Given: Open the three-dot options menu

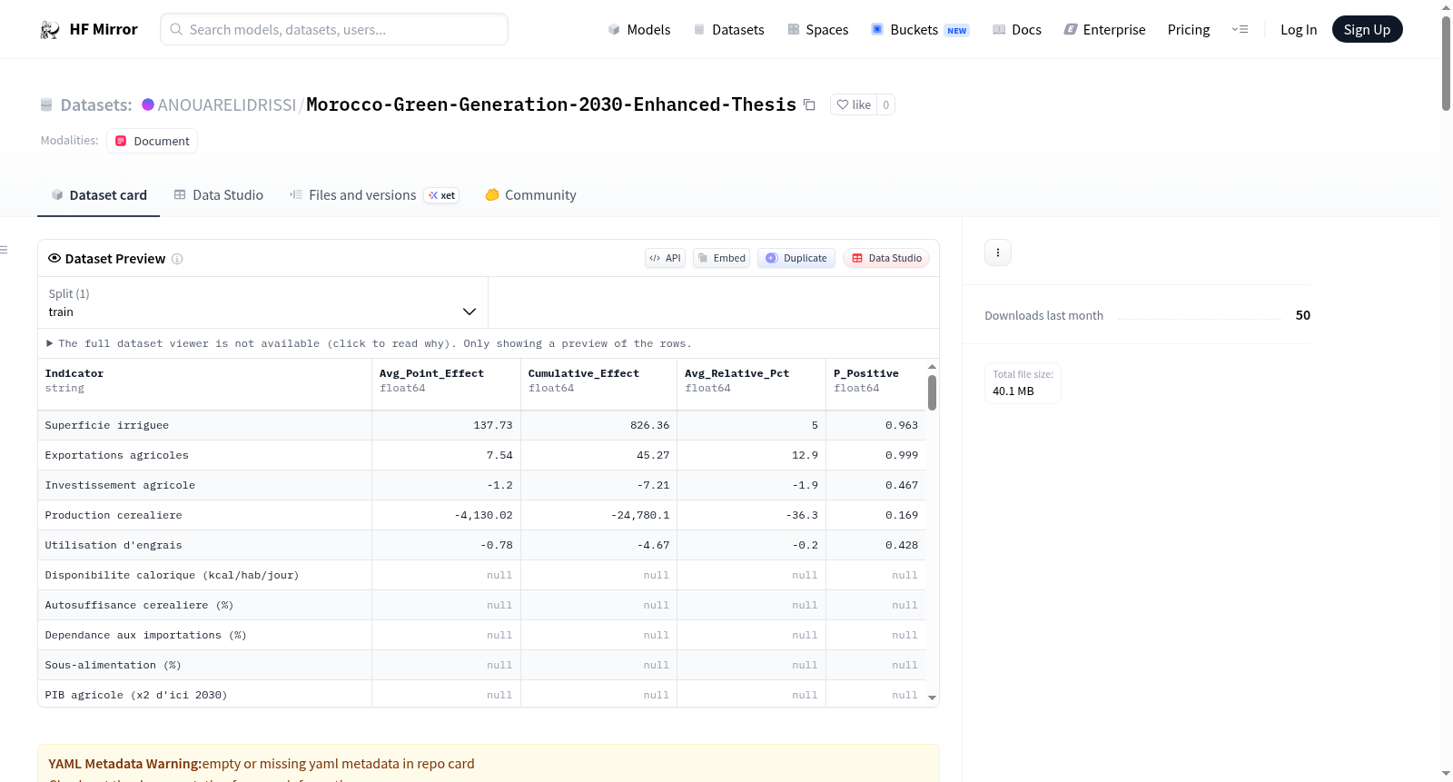Looking at the screenshot, I should 998,252.
